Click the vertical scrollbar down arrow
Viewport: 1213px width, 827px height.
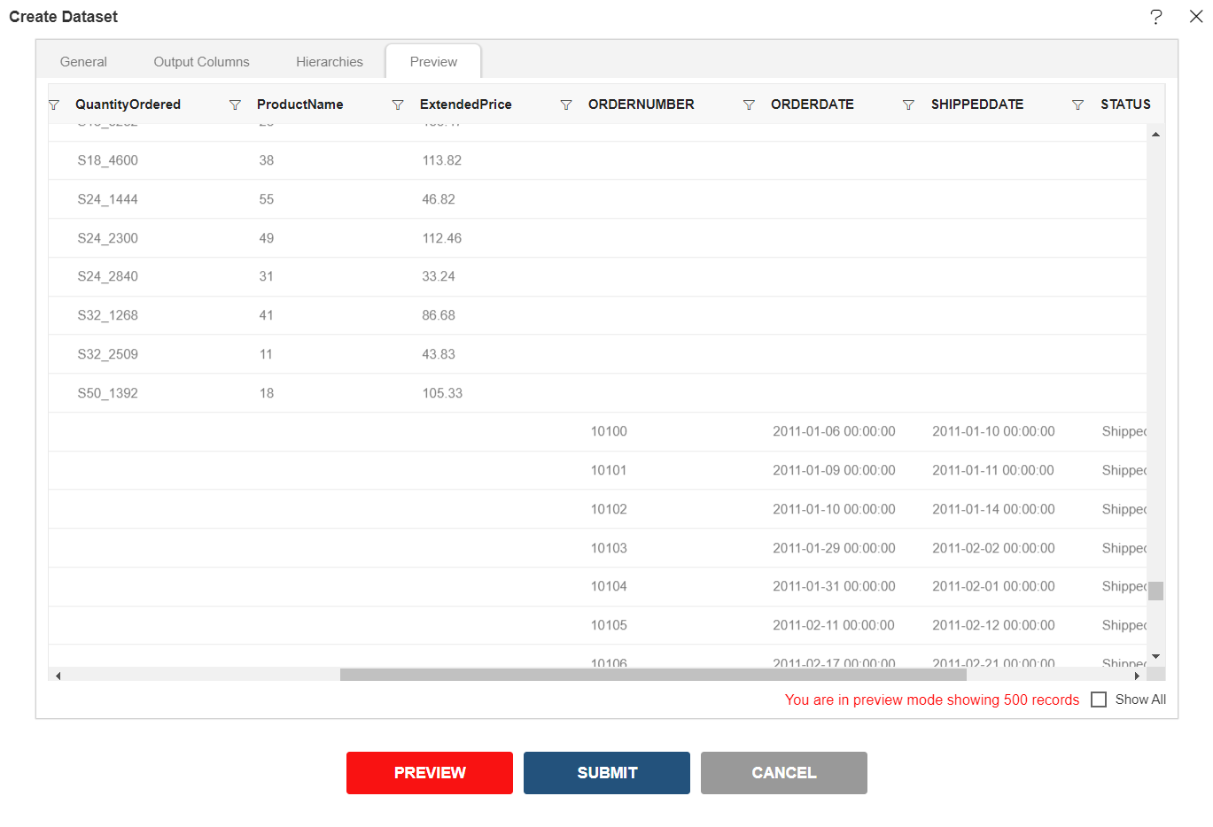[1155, 657]
